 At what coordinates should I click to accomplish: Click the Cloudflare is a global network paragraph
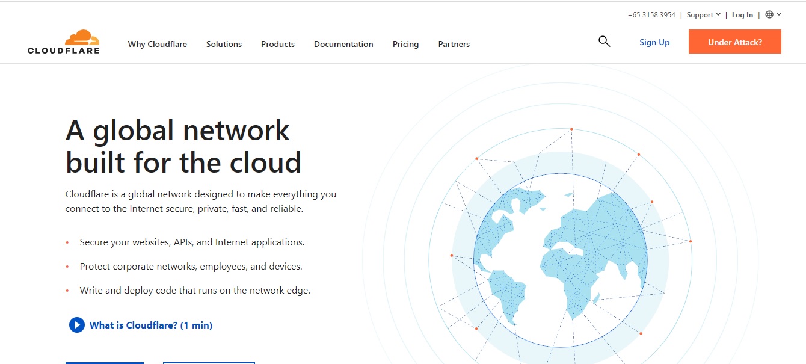(x=201, y=202)
